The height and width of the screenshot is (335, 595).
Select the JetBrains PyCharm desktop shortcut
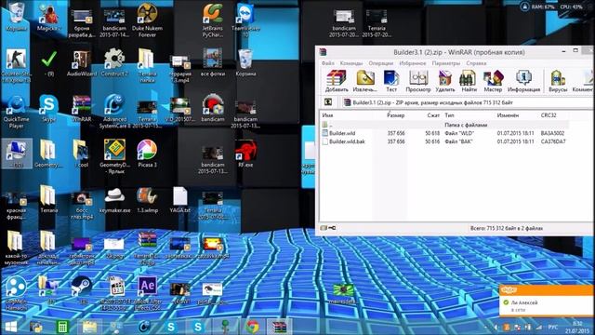pos(213,20)
